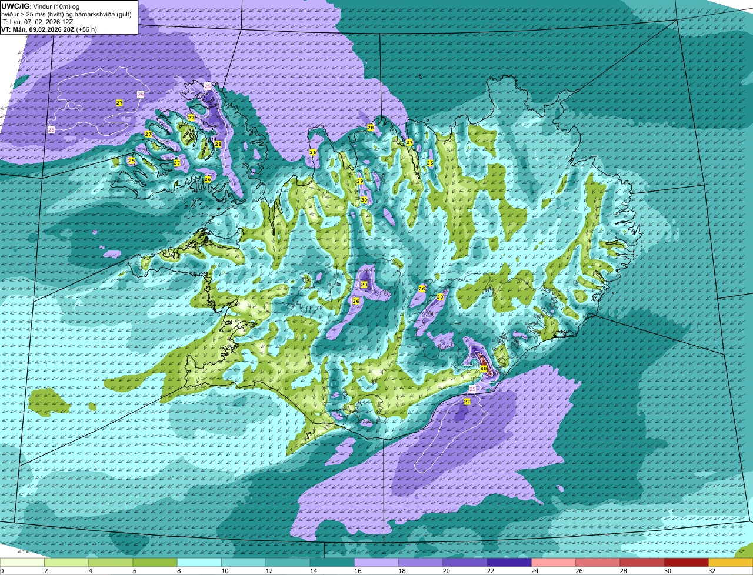Select the "32" tick label on the scale

(712, 571)
